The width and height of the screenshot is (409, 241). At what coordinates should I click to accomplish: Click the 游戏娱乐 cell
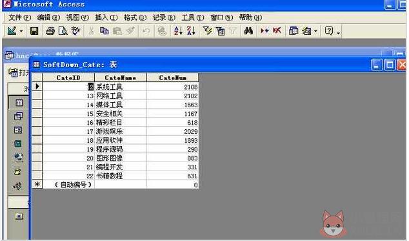(121, 131)
